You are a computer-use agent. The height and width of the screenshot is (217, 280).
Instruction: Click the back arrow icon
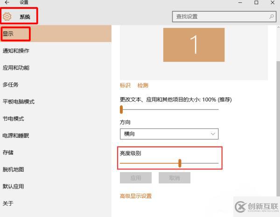click(7, 2)
